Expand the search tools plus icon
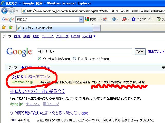This screenshot has height=123, width=165. point(23,67)
